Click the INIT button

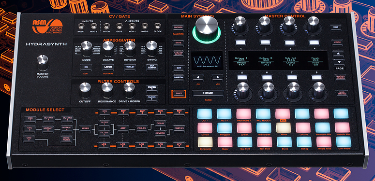pos(179,68)
